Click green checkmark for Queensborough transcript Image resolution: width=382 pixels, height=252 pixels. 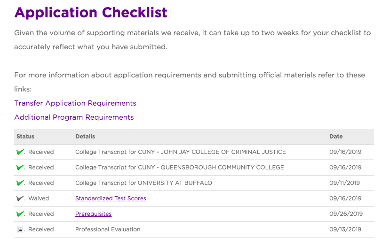click(x=20, y=168)
